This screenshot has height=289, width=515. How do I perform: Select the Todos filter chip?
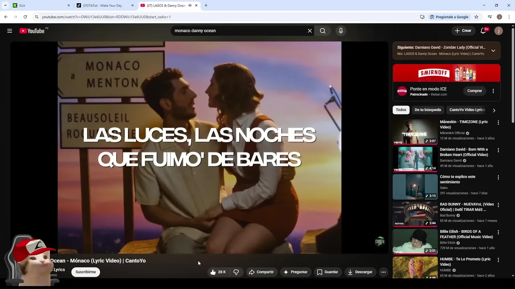tap(401, 110)
